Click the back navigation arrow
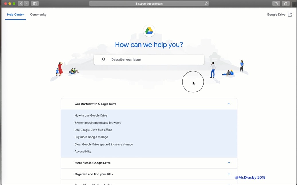This screenshot has width=297, height=185. coord(20,3)
